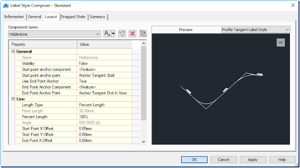Open the Component name dropdown
Viewport: 300px width, 168px height.
pyautogui.click(x=54, y=34)
